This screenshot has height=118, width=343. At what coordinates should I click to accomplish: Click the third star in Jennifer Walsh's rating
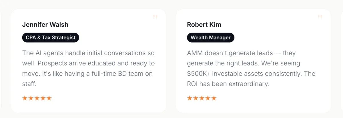pos(37,98)
